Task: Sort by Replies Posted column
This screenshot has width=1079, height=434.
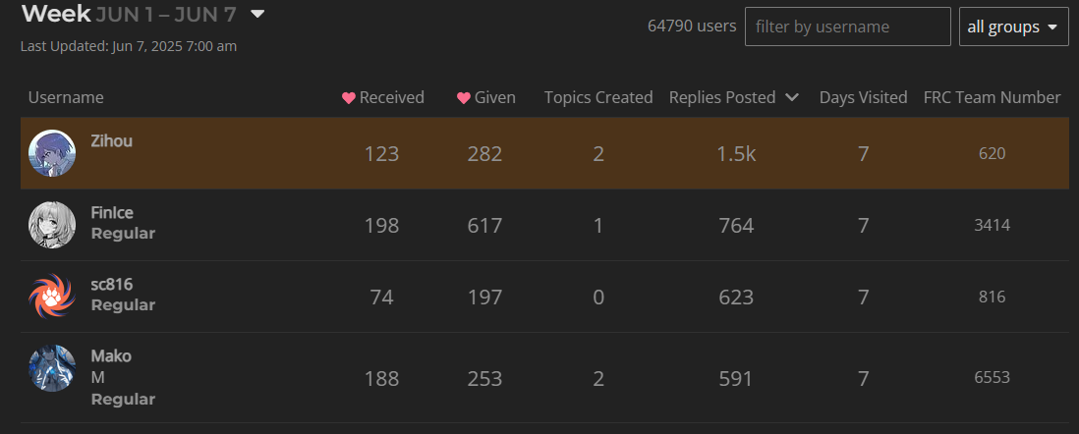Action: coord(722,97)
